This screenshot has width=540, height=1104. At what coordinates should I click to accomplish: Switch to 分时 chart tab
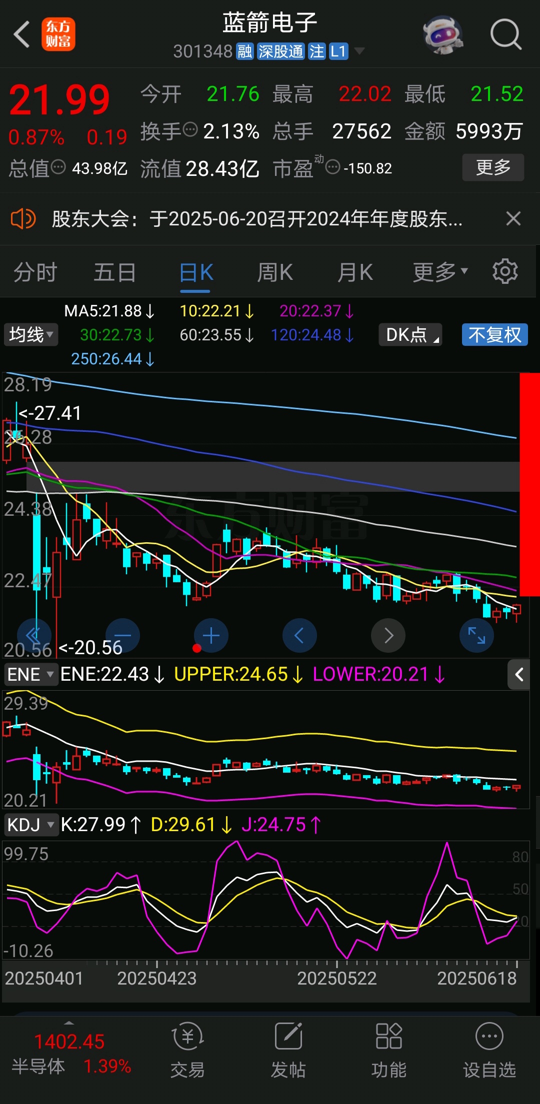(x=35, y=273)
